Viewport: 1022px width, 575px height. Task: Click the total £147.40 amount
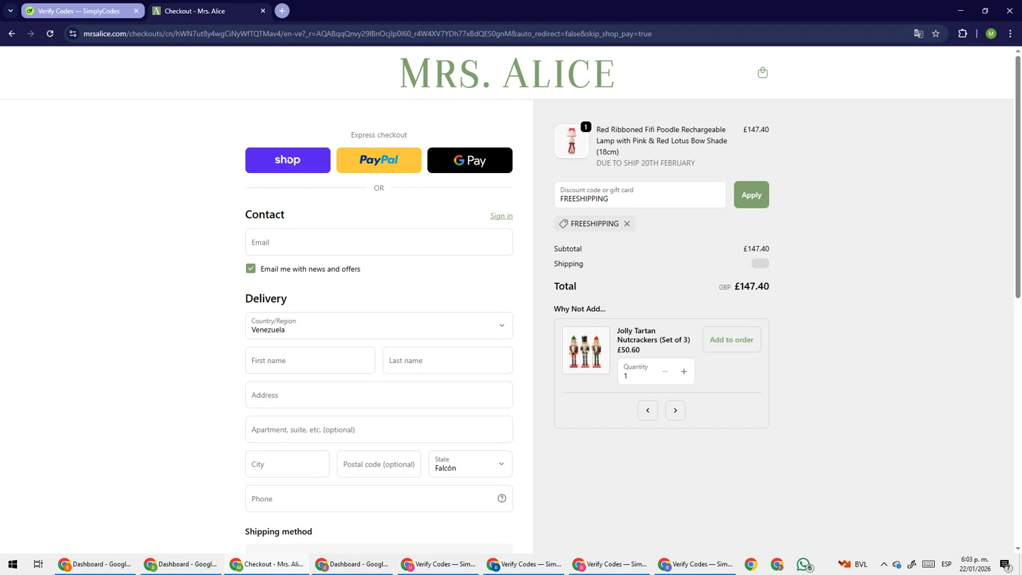click(752, 287)
